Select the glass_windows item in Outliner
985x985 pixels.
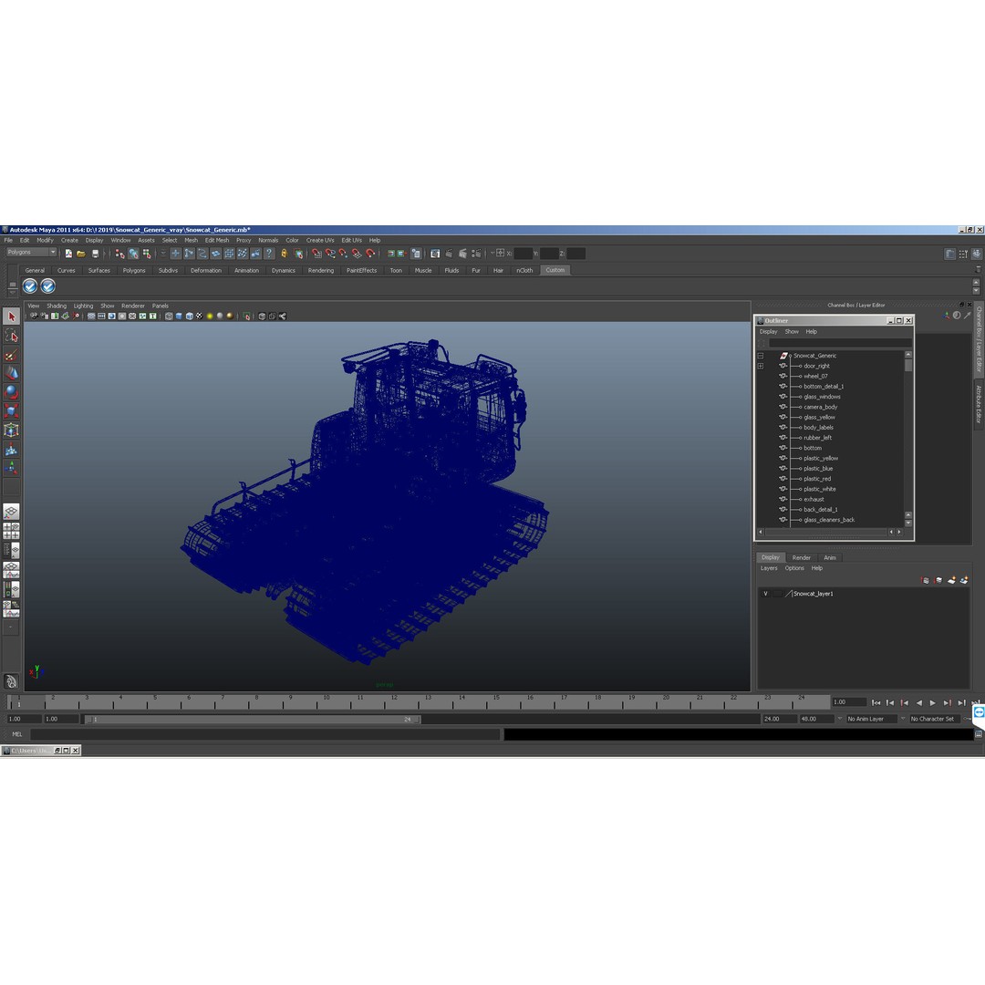[x=822, y=397]
